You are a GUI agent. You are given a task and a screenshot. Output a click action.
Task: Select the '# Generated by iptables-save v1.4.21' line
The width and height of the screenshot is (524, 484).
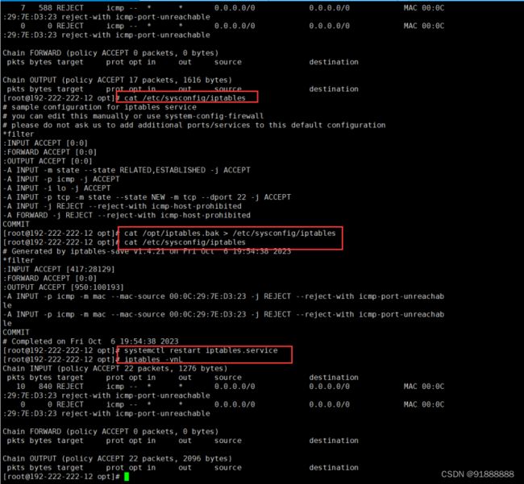click(147, 251)
